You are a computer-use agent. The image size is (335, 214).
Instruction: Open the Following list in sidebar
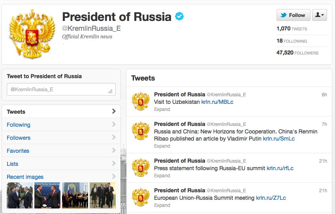point(61,124)
